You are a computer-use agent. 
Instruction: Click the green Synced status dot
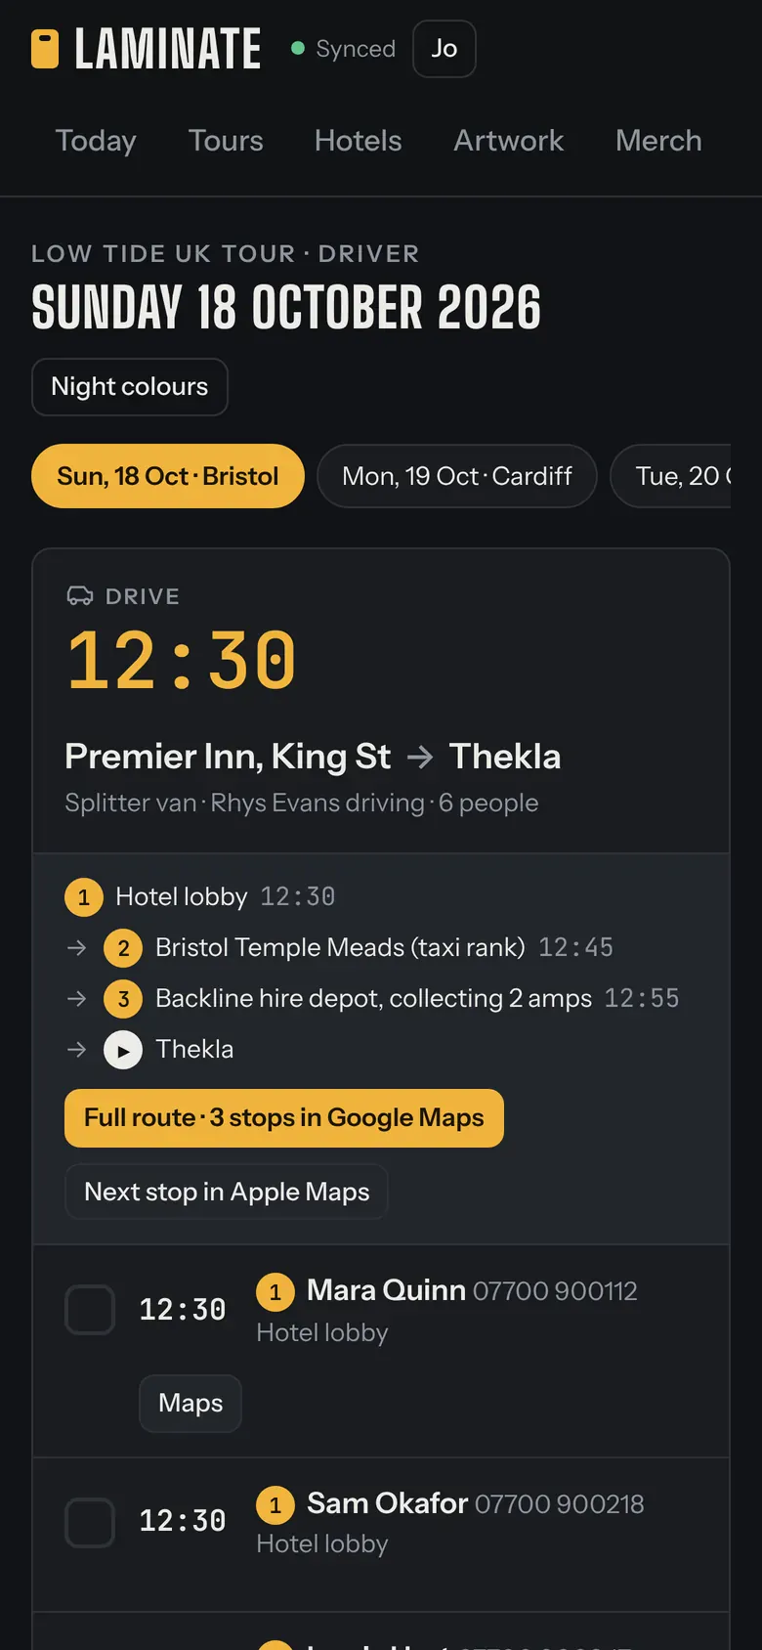[x=298, y=48]
